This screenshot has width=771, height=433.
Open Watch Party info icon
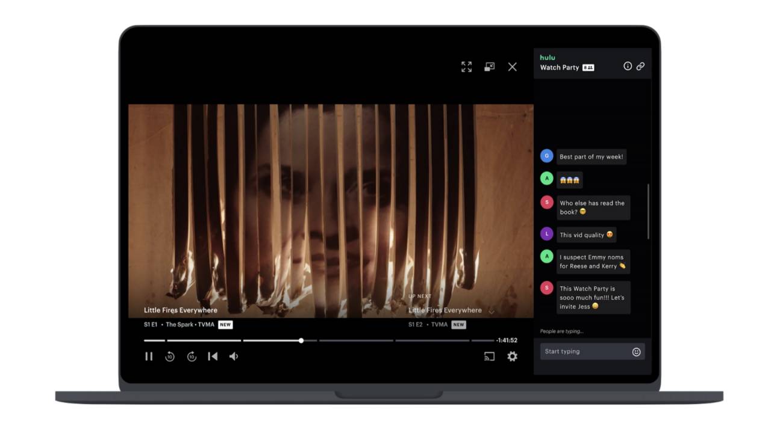[628, 66]
